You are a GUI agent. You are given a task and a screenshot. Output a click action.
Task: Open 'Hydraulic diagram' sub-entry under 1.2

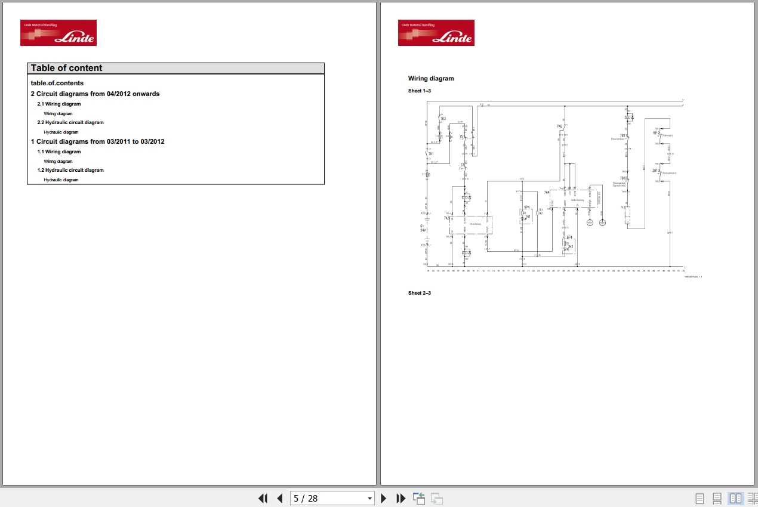tap(61, 180)
